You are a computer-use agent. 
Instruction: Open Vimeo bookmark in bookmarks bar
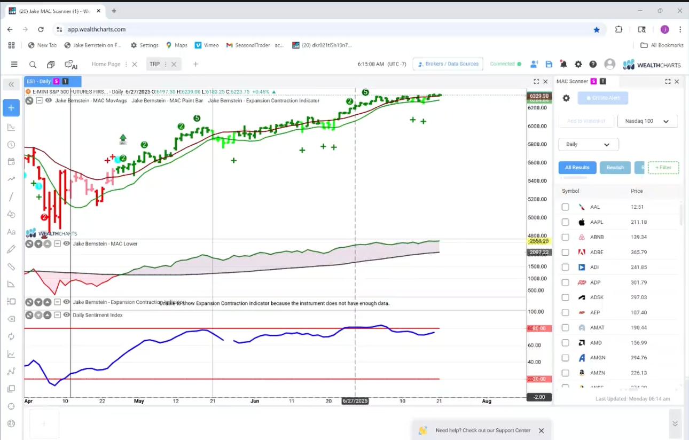click(207, 45)
